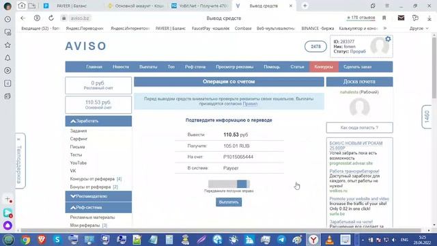437x246 pixels.
Task: Click Как сюда попасть ? button
Action: [359, 128]
